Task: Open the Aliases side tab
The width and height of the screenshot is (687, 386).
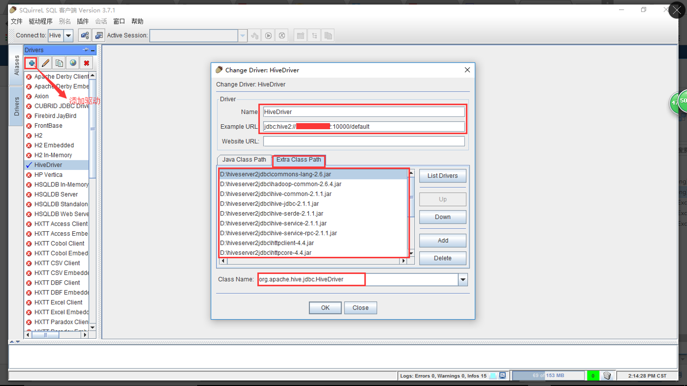Action: pyautogui.click(x=16, y=66)
